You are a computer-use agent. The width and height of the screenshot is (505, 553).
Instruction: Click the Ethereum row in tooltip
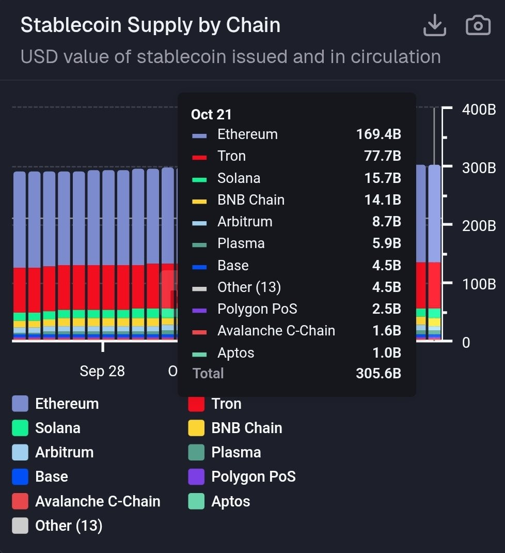tap(296, 134)
